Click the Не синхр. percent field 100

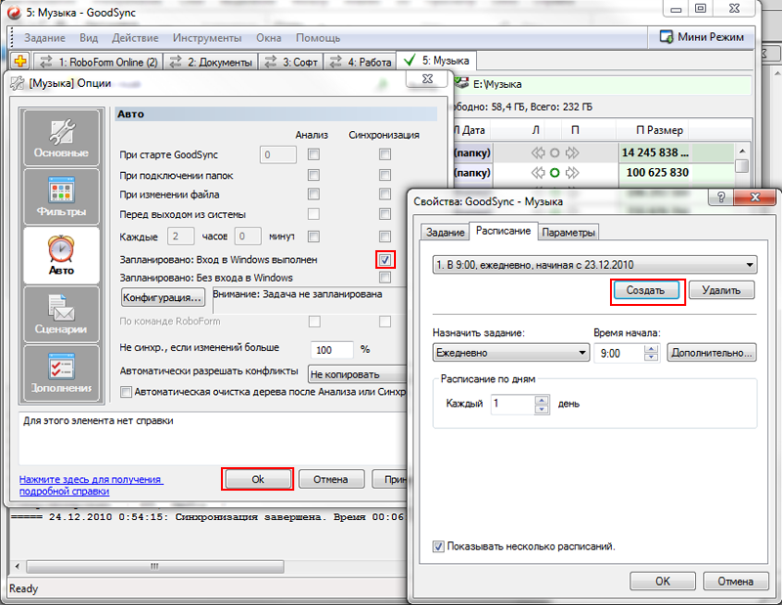coord(331,350)
